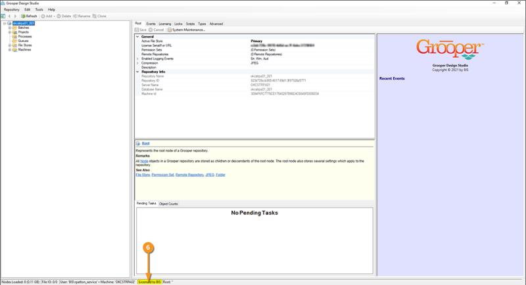
Task: Expand the Machines tree node
Action: coord(10,49)
